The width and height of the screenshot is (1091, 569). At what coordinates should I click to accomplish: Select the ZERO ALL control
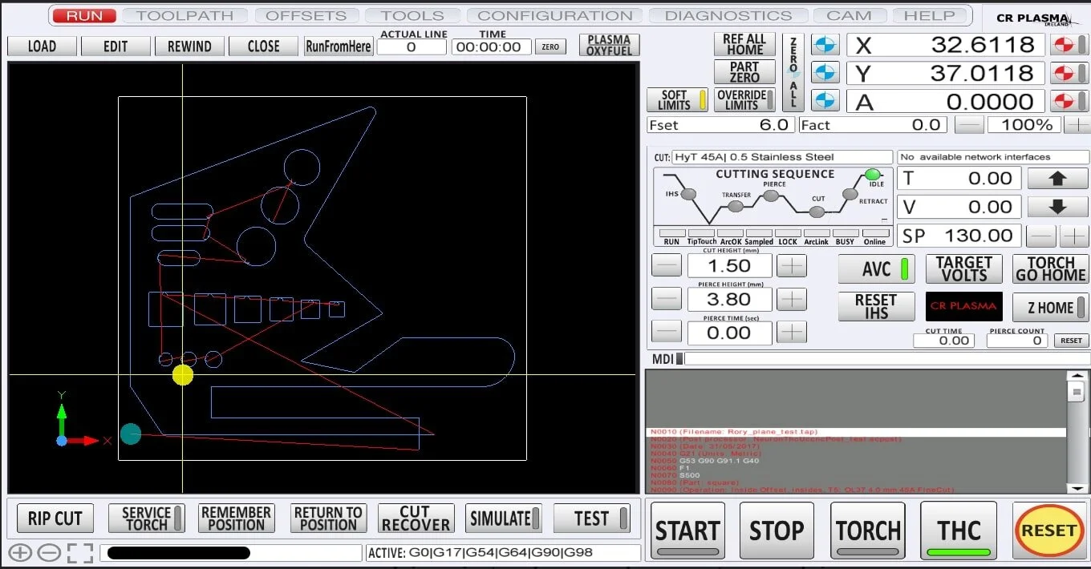793,72
